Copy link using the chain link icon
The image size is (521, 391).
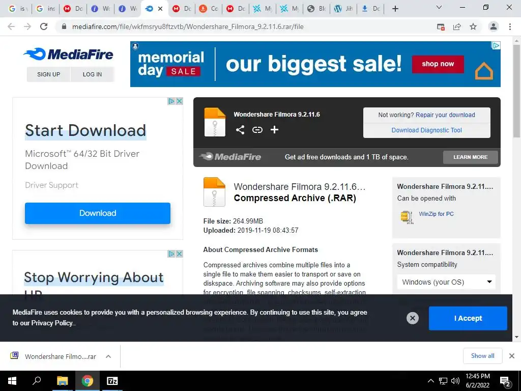coord(257,130)
